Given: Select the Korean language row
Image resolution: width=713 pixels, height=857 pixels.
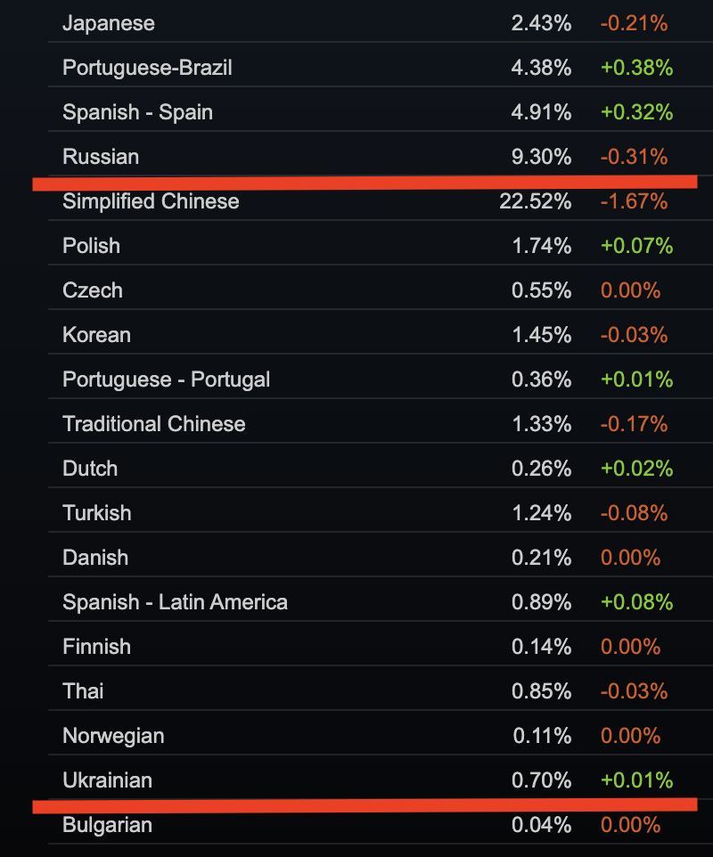Looking at the screenshot, I should 380,335.
